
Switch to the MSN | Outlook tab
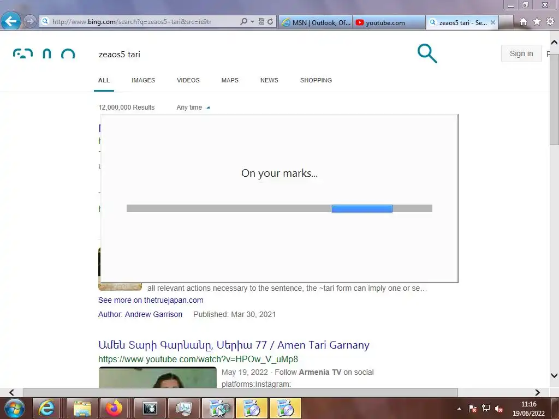click(316, 22)
